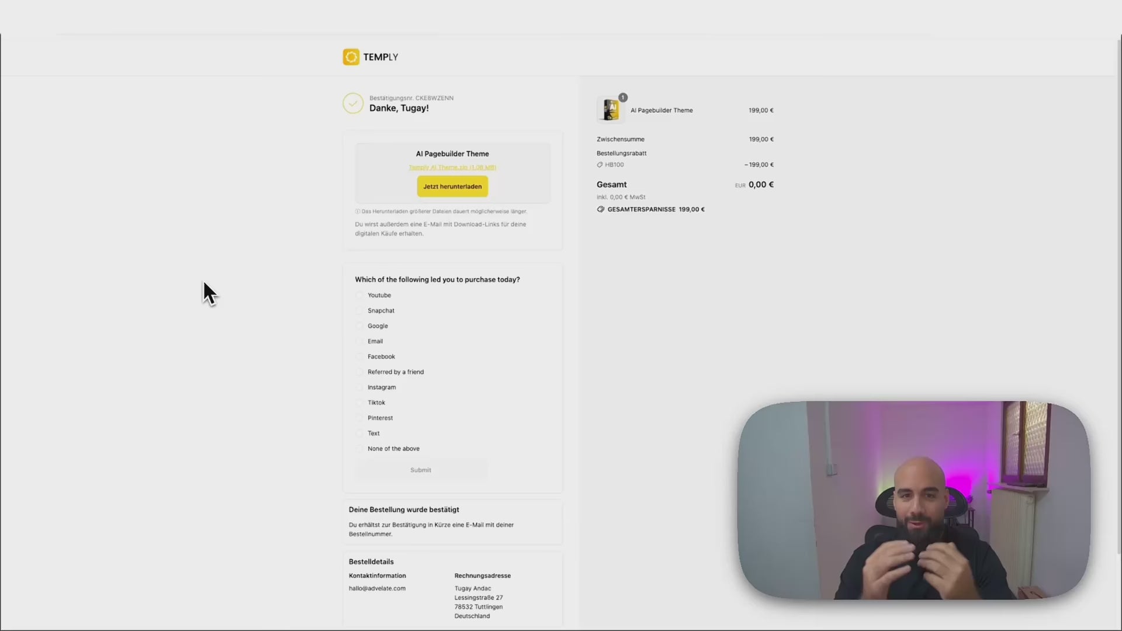This screenshot has height=631, width=1122.
Task: Select the Snapchat radio option
Action: point(359,311)
